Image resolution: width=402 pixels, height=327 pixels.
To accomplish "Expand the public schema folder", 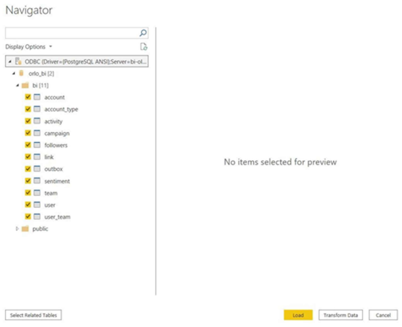I will coord(17,229).
